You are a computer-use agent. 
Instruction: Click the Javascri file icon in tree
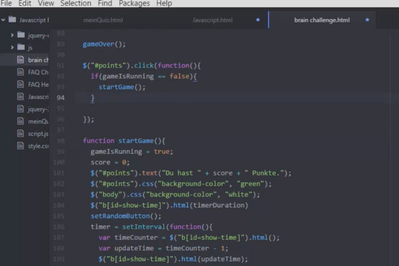[21, 96]
